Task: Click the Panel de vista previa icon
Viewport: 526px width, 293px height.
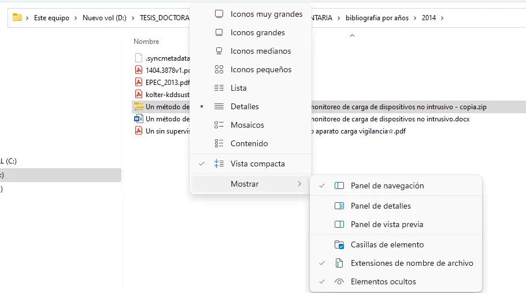Action: (x=339, y=224)
